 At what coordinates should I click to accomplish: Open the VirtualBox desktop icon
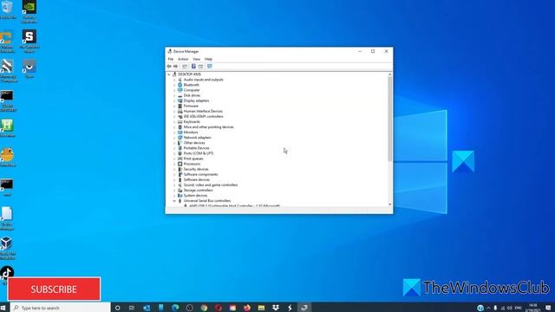point(7,248)
